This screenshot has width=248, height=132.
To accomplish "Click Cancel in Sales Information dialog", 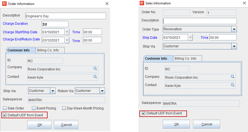I will [206, 124].
